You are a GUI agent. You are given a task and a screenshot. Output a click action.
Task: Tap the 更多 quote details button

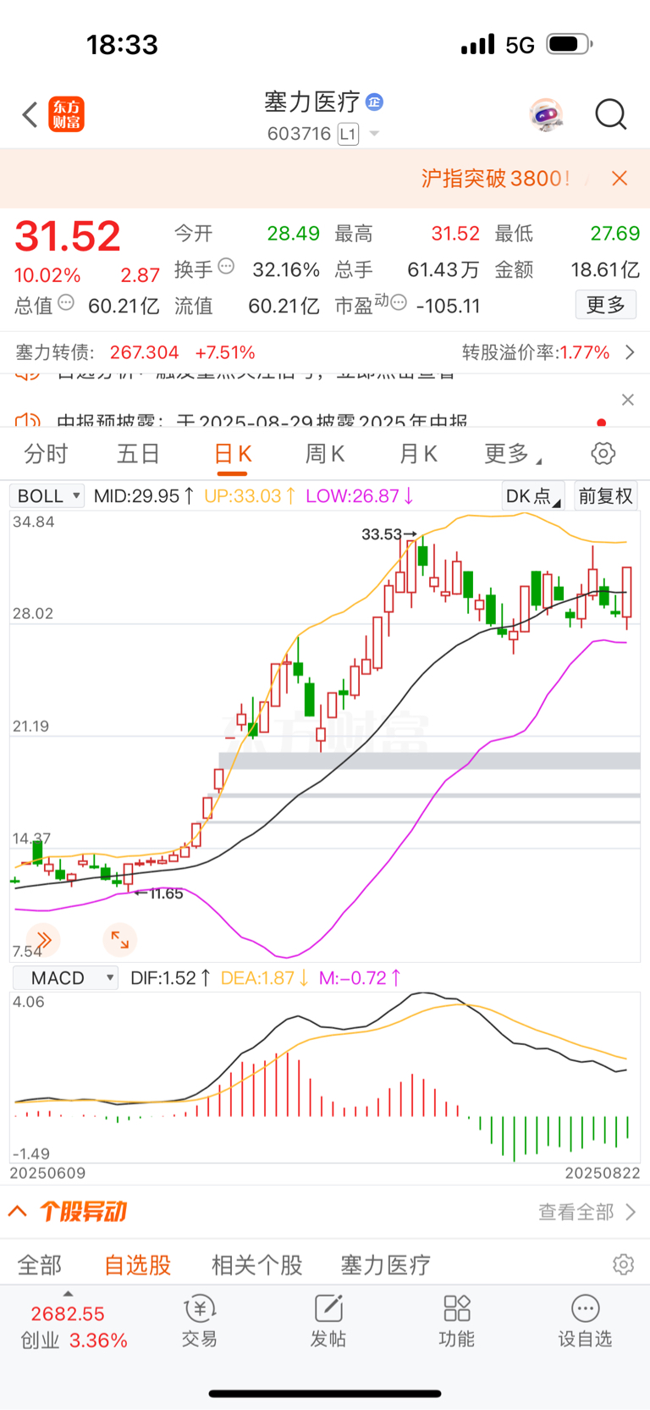tap(605, 305)
